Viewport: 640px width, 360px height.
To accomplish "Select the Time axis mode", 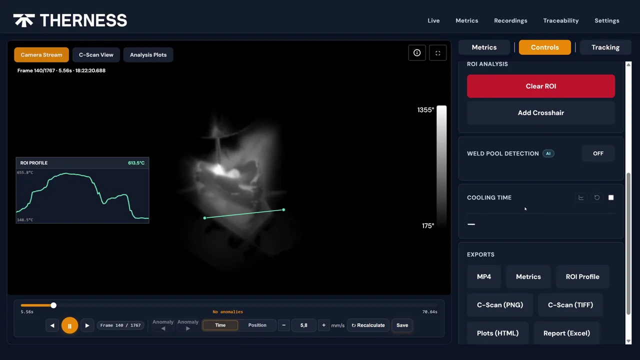I will tap(220, 325).
